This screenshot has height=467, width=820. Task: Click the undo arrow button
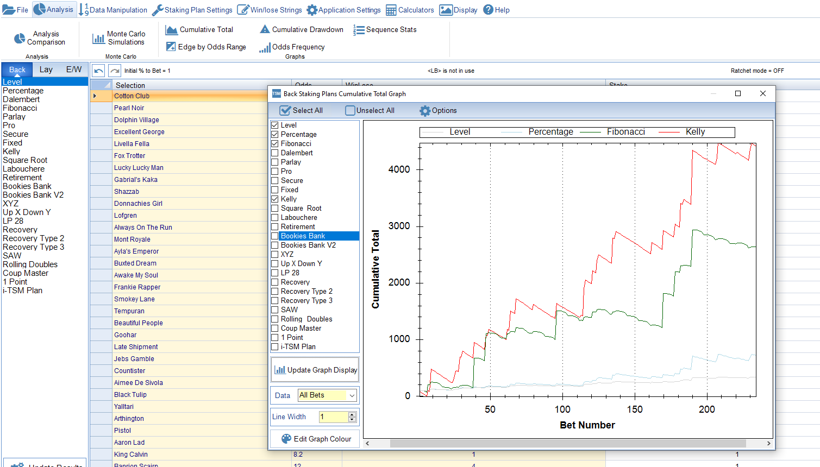tap(98, 71)
